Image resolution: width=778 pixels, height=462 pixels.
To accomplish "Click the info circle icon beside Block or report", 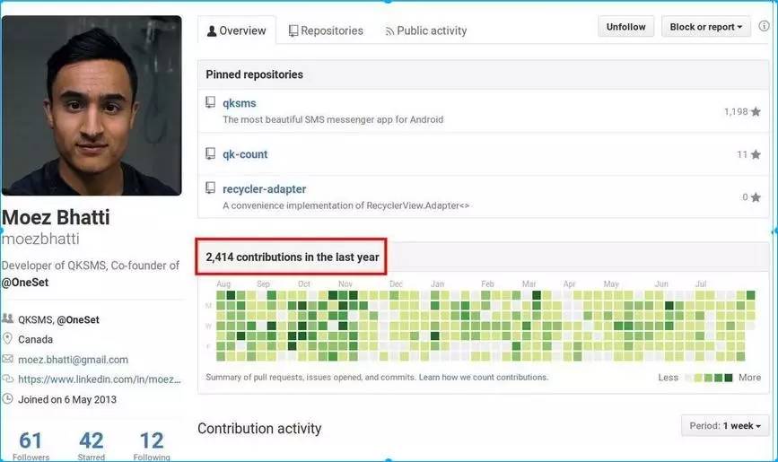I will (x=765, y=26).
